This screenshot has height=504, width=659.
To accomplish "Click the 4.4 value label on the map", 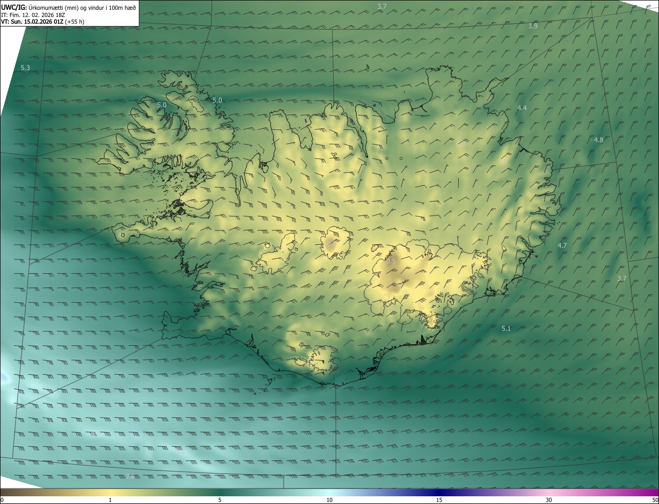I will tap(522, 108).
